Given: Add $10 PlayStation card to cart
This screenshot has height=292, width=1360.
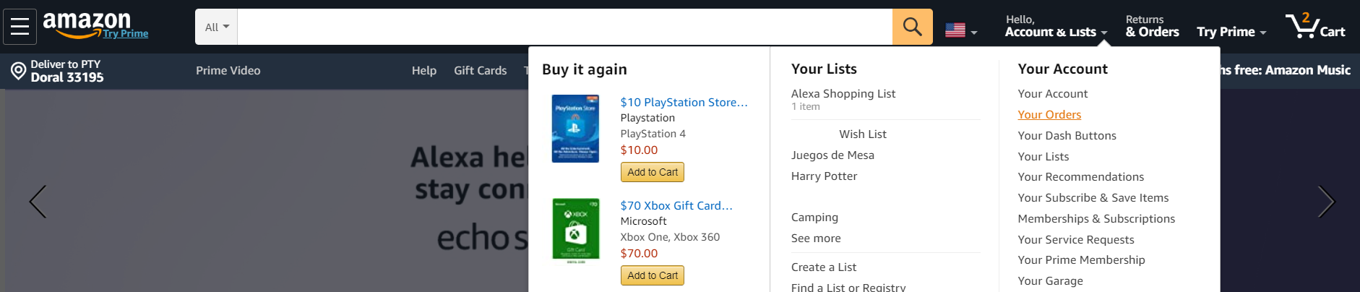Looking at the screenshot, I should pyautogui.click(x=653, y=172).
